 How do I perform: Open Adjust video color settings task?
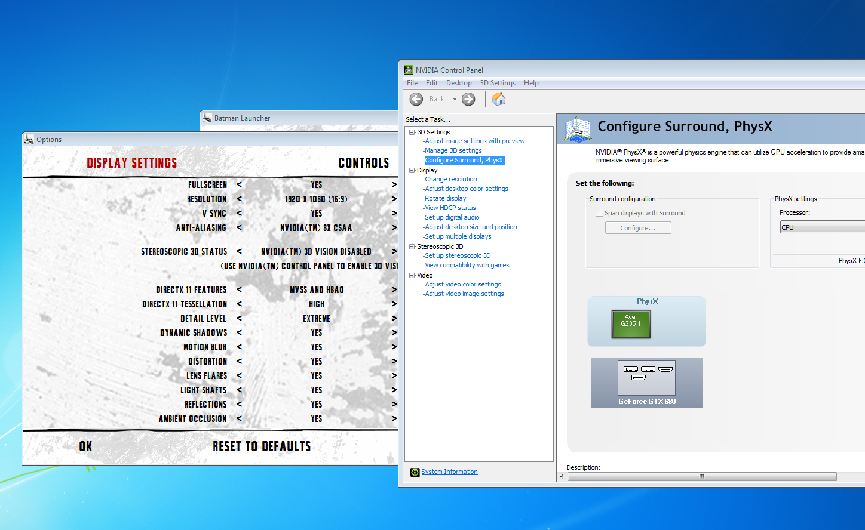(x=463, y=284)
